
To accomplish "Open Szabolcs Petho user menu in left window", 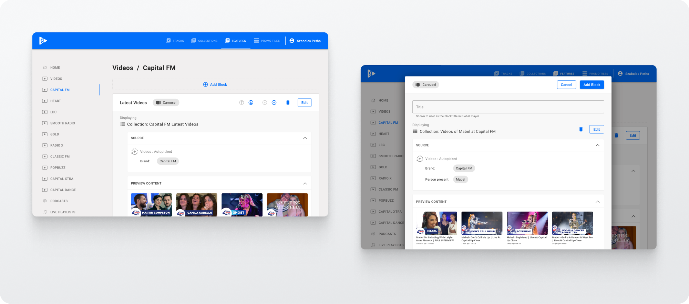I will 305,41.
